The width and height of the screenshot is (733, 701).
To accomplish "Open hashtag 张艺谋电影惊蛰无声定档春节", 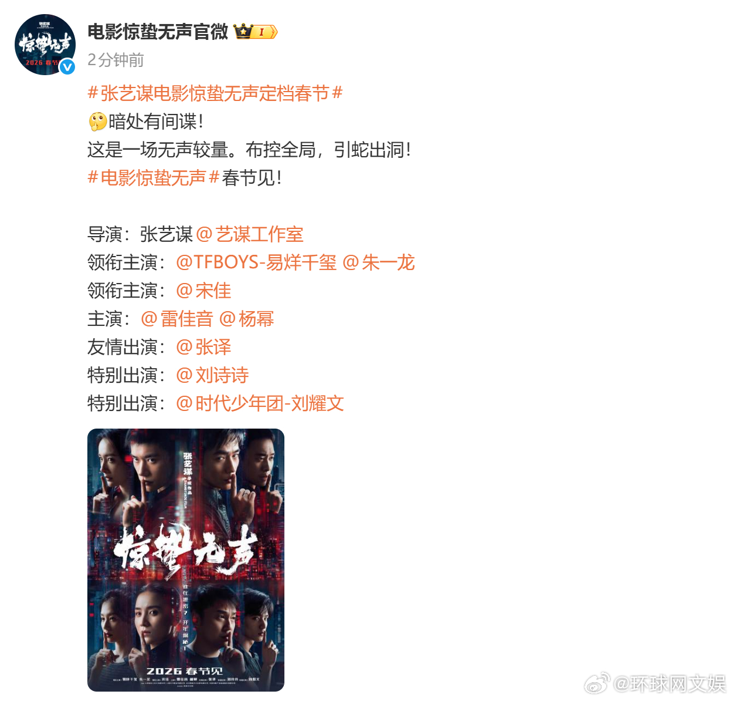I will 215,93.
